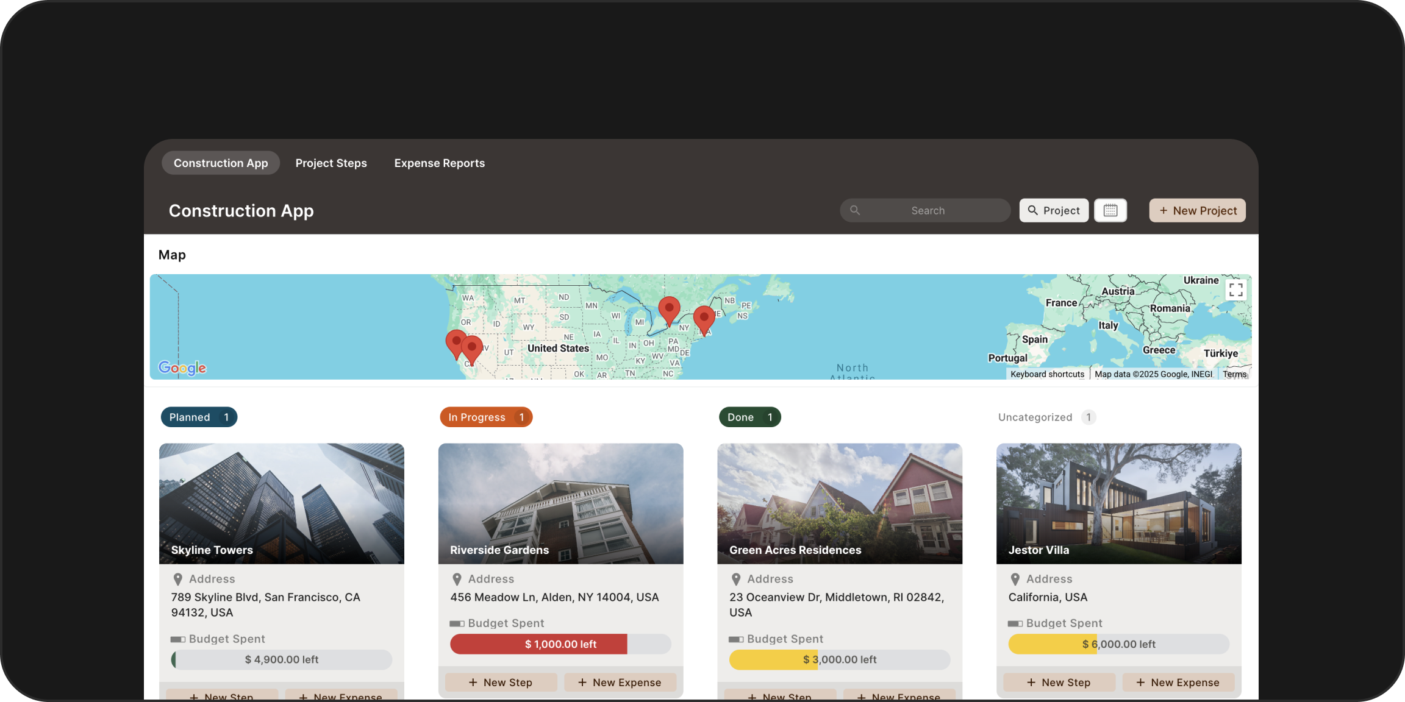
Task: Open the map Terms link
Action: (1235, 374)
